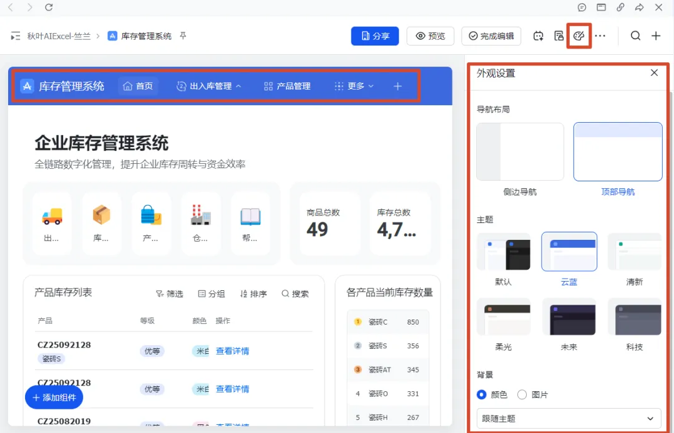Viewport: 674px width, 433px height.
Task: Open the 跟随主题 dropdown
Action: 569,419
